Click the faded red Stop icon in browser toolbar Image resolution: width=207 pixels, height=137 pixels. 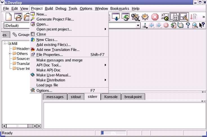166,25
